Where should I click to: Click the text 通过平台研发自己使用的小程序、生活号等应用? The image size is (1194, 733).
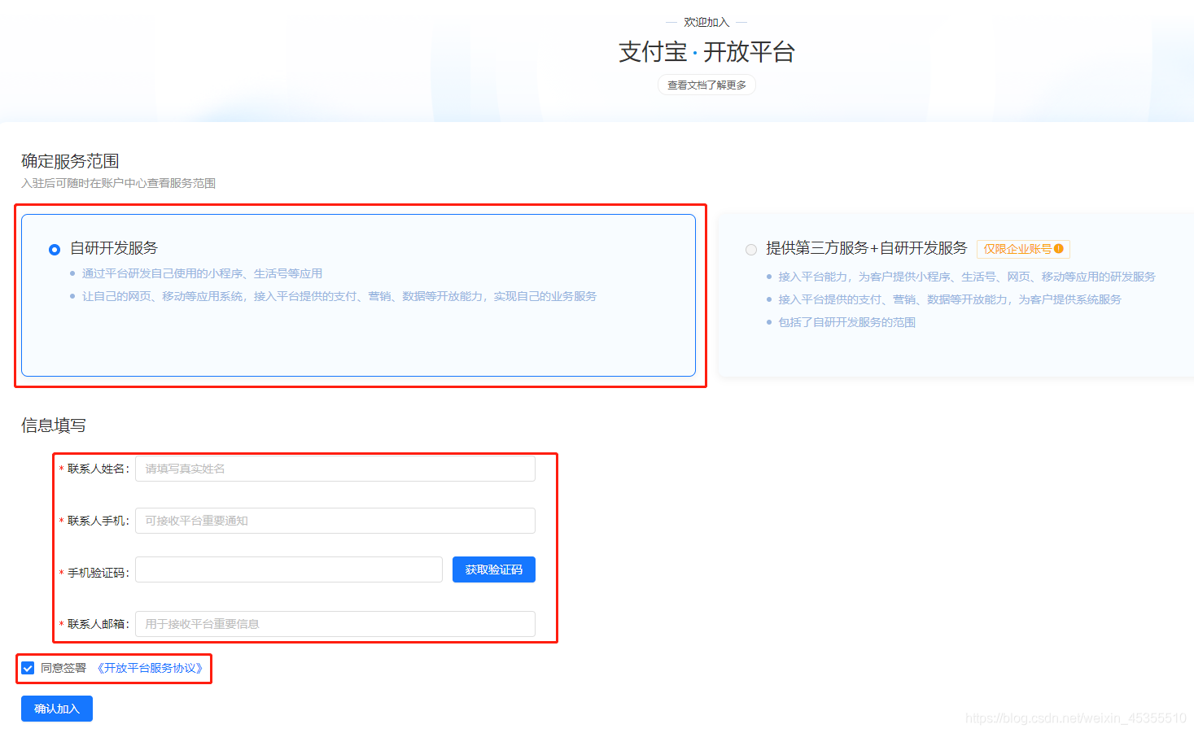point(202,273)
